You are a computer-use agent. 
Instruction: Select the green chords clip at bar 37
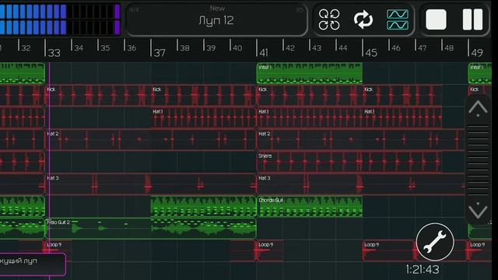pos(203,207)
